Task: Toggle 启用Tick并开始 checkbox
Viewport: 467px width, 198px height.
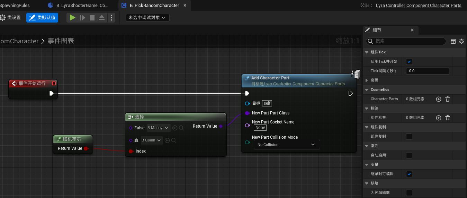Action: point(409,62)
